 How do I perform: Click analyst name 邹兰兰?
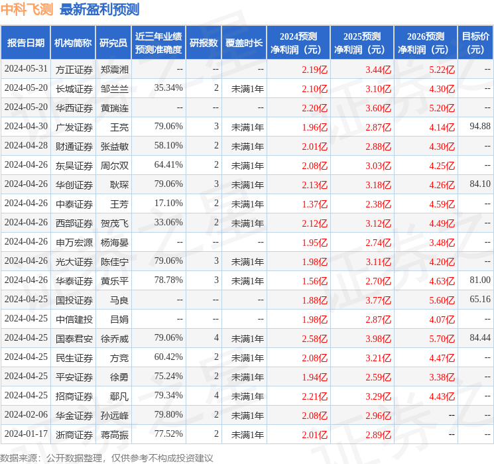(114, 89)
